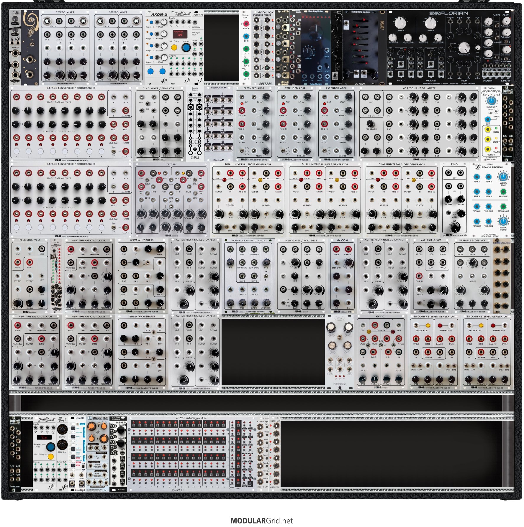This screenshot has width=524, height=527.
Task: Open the ModularGrid.net logo link
Action: 262,521
